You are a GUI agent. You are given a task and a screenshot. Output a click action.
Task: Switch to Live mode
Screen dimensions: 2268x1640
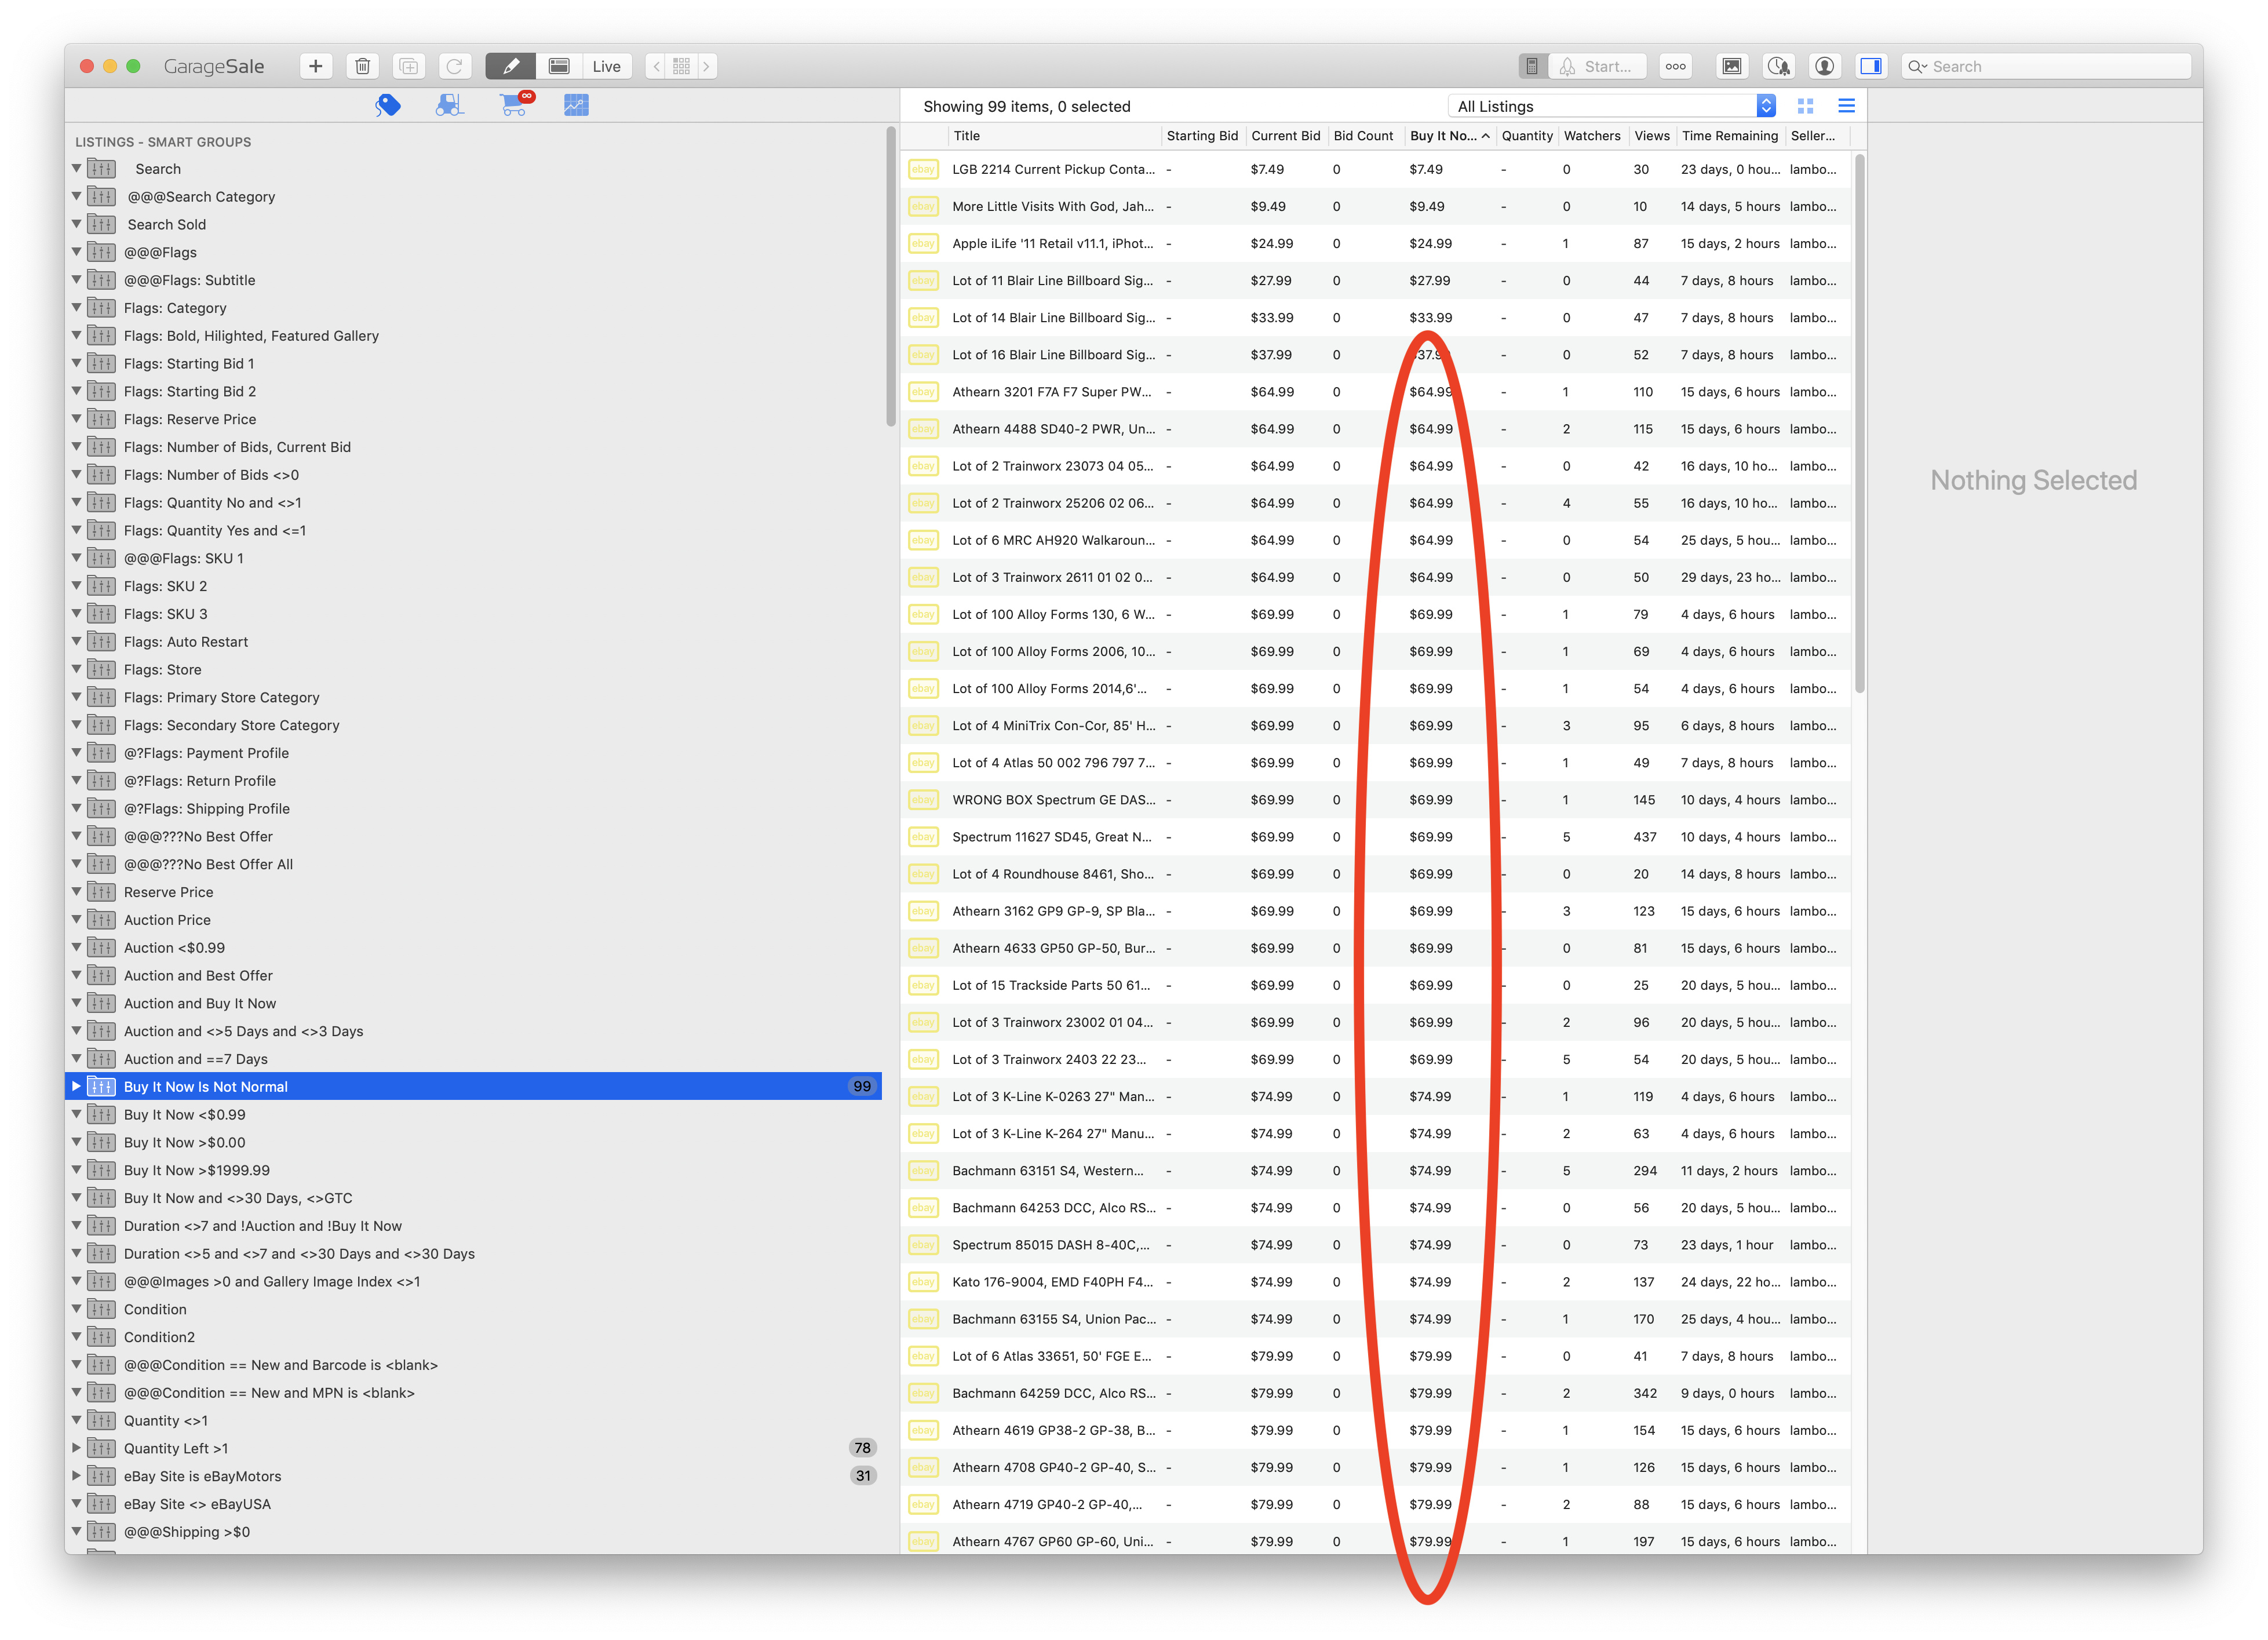tap(606, 66)
